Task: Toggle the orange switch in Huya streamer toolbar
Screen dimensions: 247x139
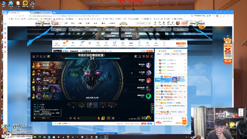Action: 65,43
